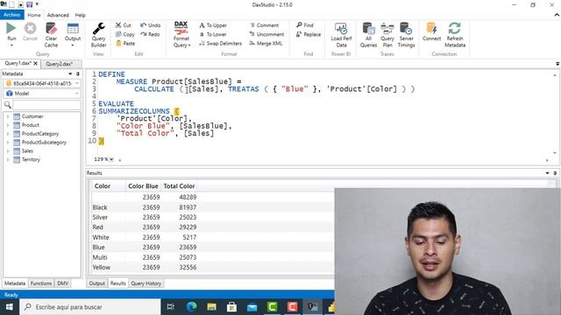Viewport: 561px width, 315px height.
Task: Switch to the Metadata pane tab
Action: pyautogui.click(x=15, y=283)
